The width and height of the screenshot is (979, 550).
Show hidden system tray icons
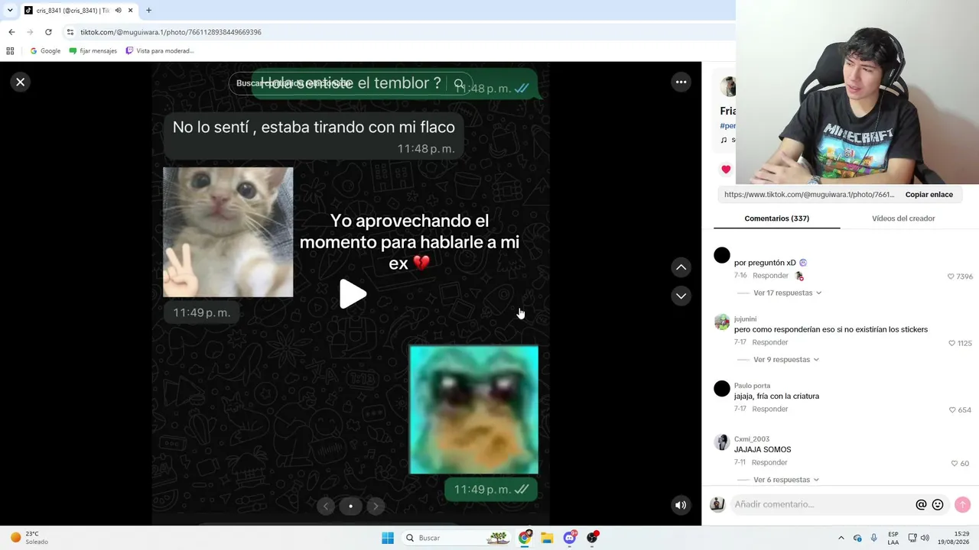tap(841, 538)
